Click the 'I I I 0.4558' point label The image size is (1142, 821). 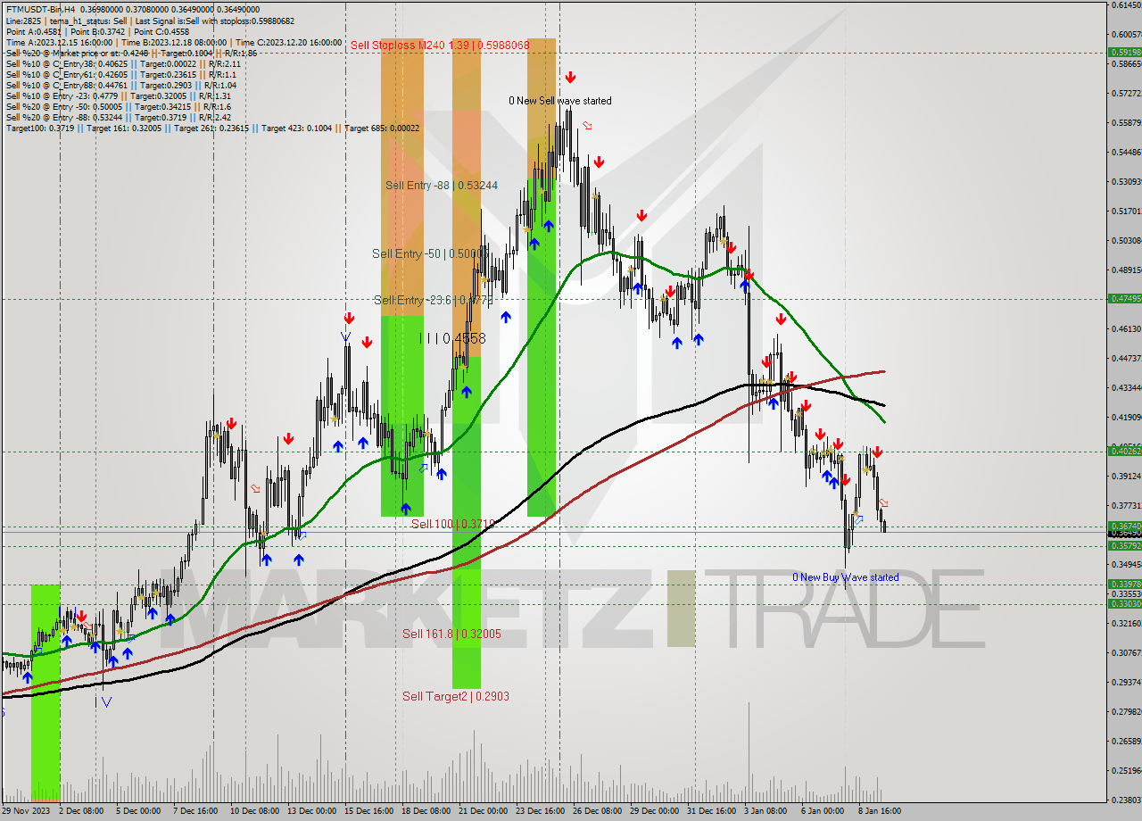452,338
